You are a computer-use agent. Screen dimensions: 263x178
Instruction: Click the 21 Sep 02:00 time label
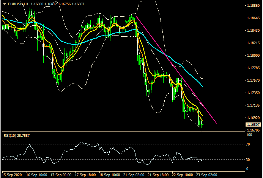point(134,175)
